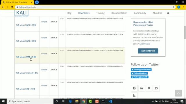Open the Community menu item
Image resolution: width=186 pixels, height=104 pixels.
(x=140, y=13)
